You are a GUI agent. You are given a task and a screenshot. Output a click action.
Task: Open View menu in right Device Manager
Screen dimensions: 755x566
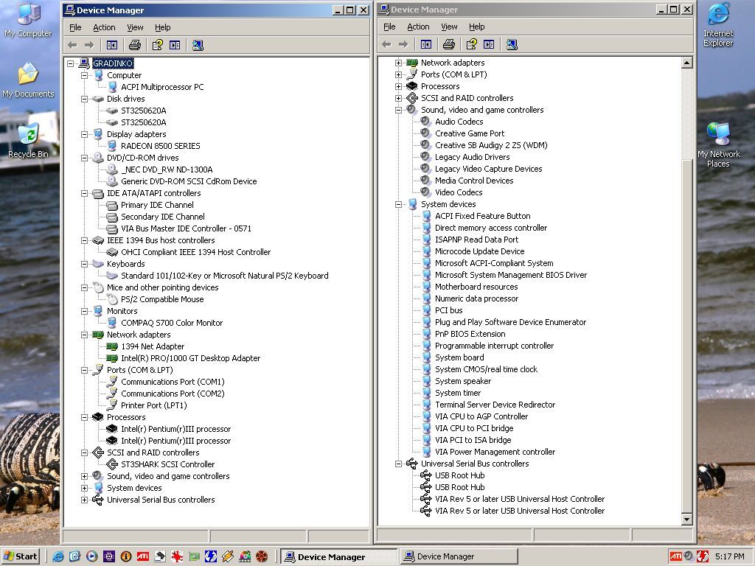coord(449,27)
